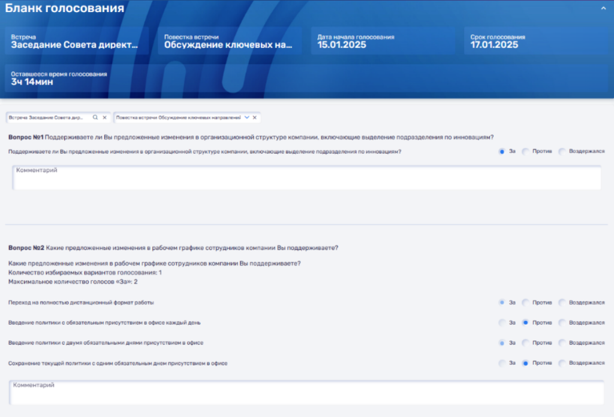Vote «Воздержался» for keeping current policy

tap(561, 362)
